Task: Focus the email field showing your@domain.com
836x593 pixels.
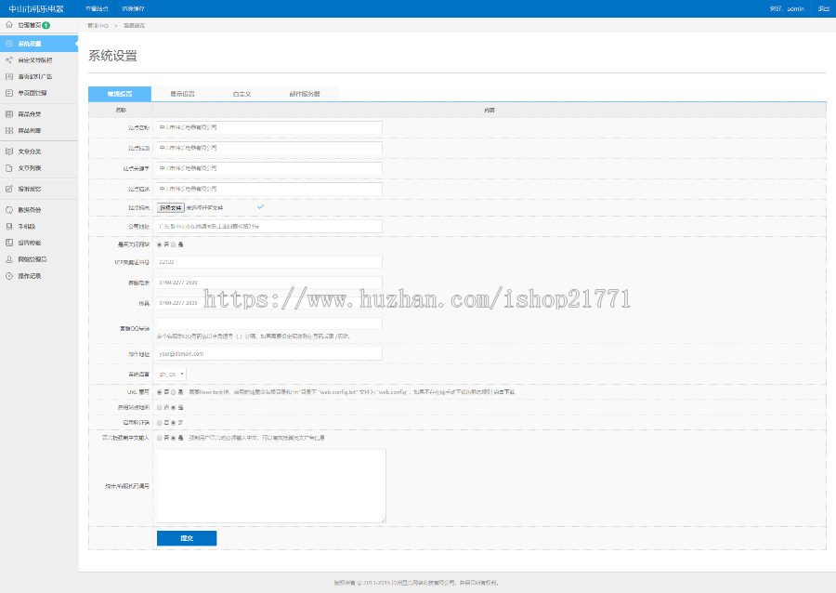Action: (x=269, y=353)
